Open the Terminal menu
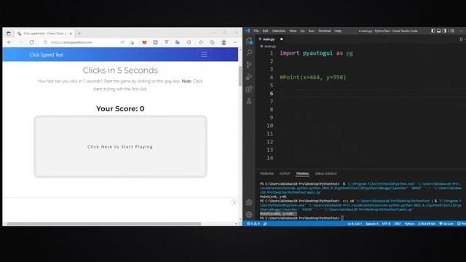The height and width of the screenshot is (262, 466). (324, 31)
